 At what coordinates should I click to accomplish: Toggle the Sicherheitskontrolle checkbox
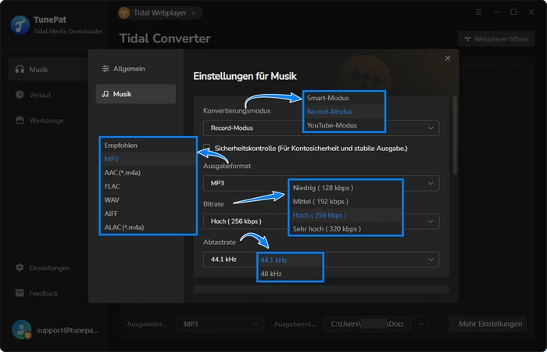207,148
